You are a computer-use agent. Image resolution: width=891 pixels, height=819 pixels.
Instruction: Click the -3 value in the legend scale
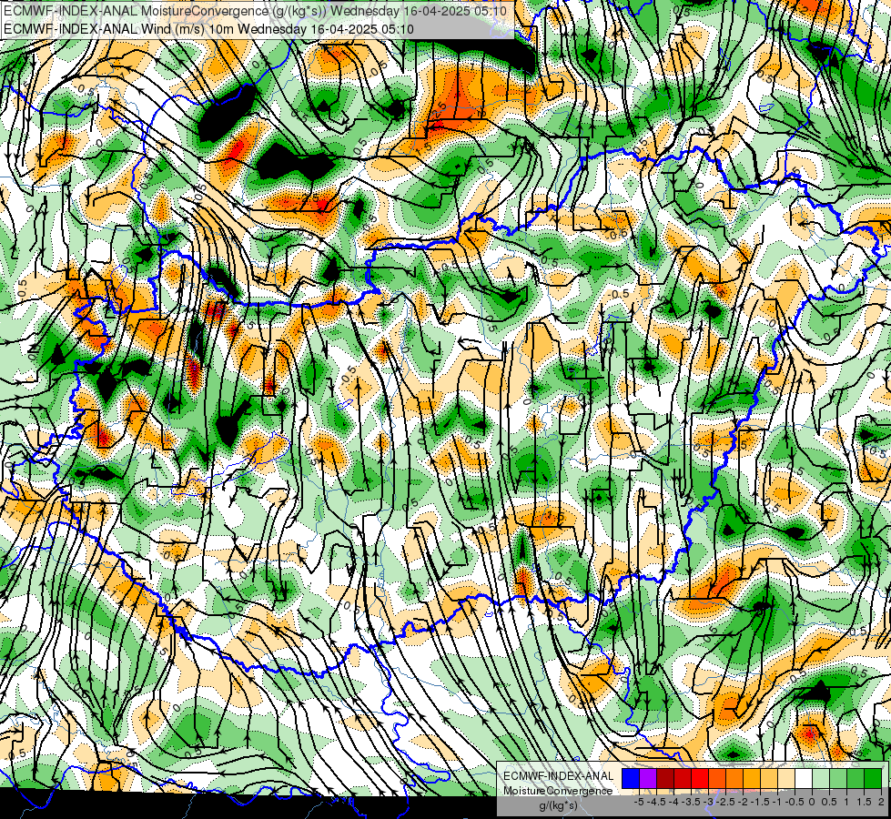point(708,802)
